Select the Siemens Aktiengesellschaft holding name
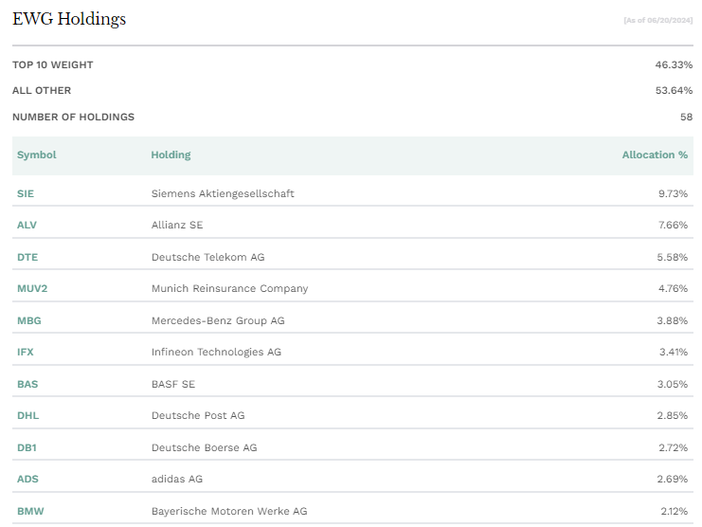The height and width of the screenshot is (527, 702). coord(223,193)
